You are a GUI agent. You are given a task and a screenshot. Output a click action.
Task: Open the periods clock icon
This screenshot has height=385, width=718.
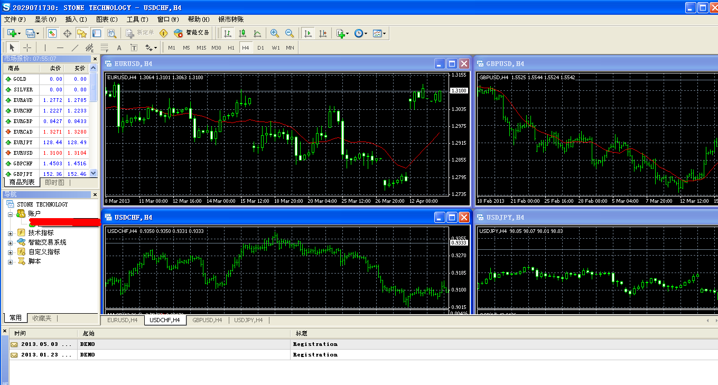pos(359,33)
